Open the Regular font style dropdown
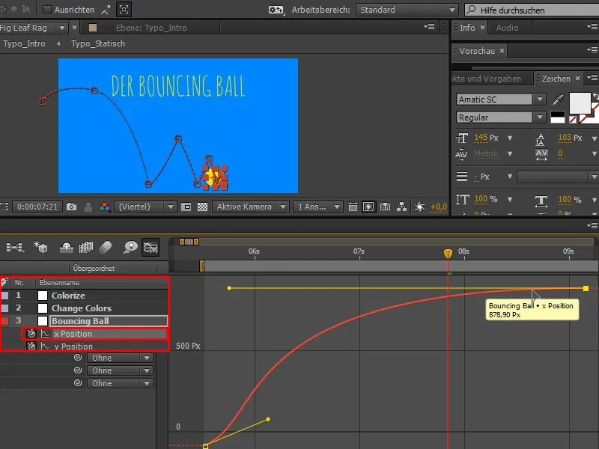Screen dimensions: 599x449 pos(540,117)
